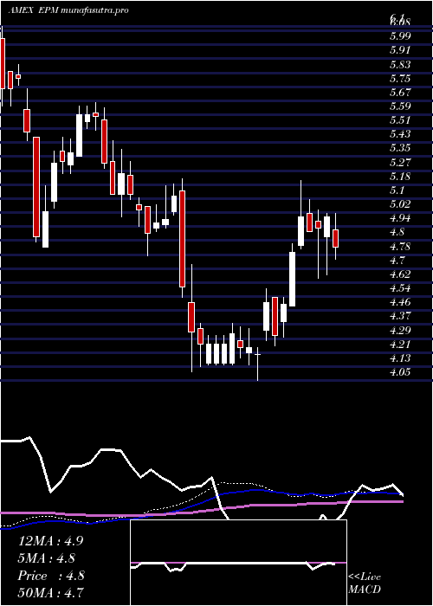The width and height of the screenshot is (433, 606).
Task: Click the 4.05 price axis label
Action: pyautogui.click(x=400, y=371)
